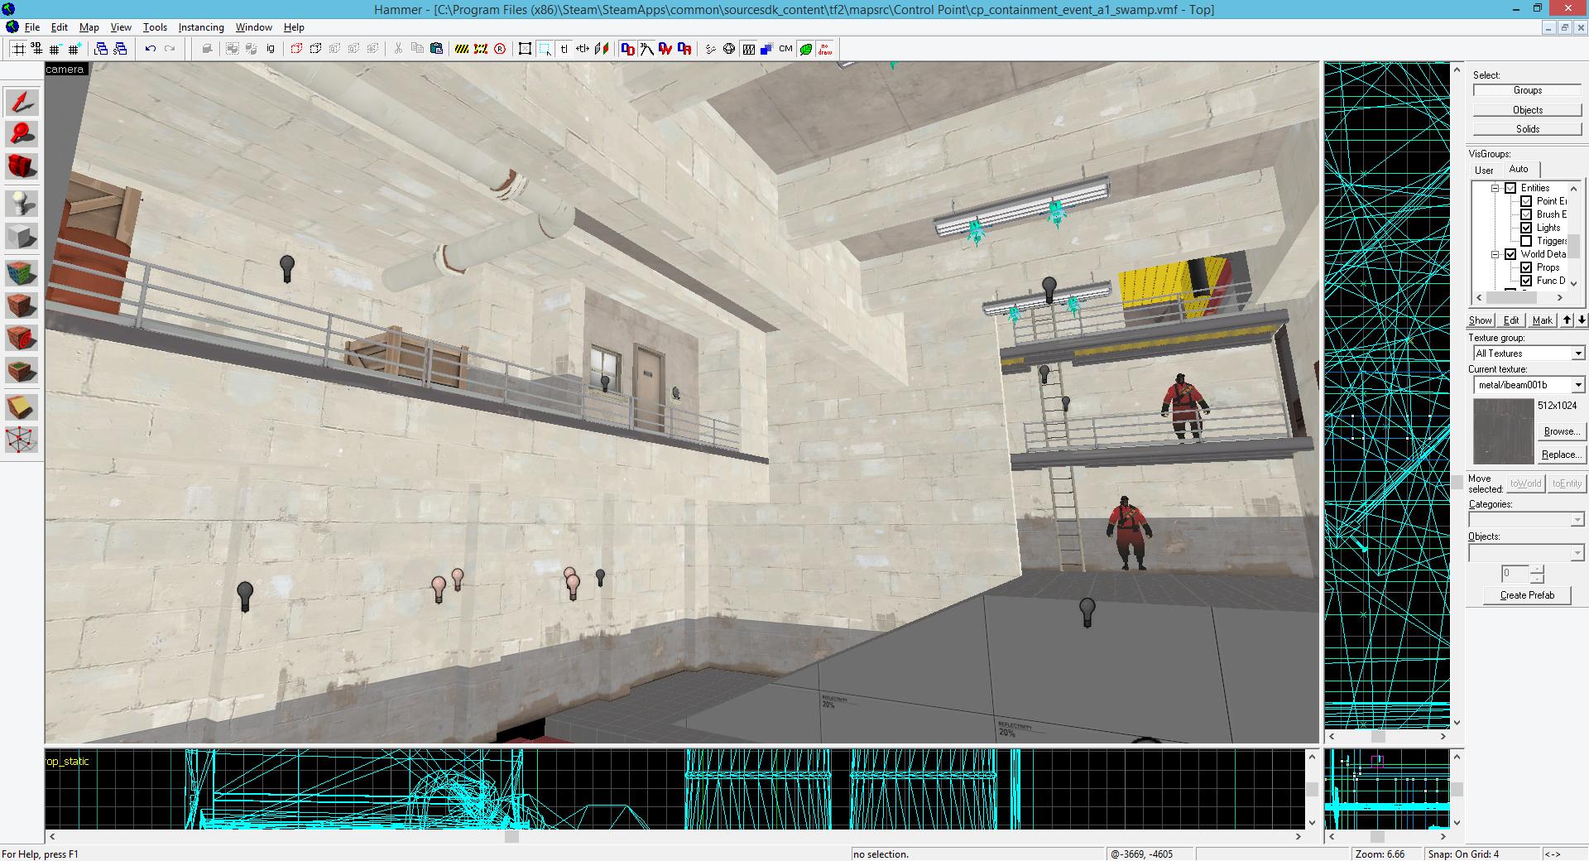Click the Browse texture button
The width and height of the screenshot is (1589, 861).
1561,431
